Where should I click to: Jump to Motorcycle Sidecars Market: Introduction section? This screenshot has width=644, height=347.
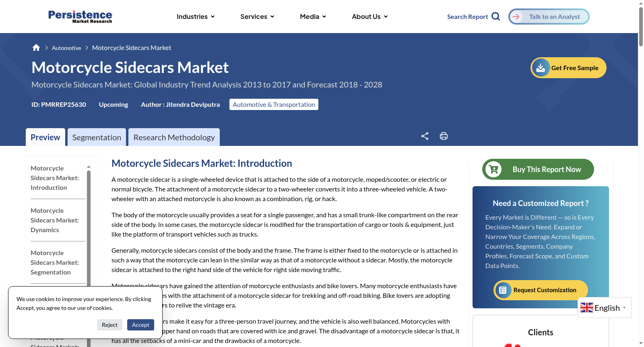[x=55, y=178]
